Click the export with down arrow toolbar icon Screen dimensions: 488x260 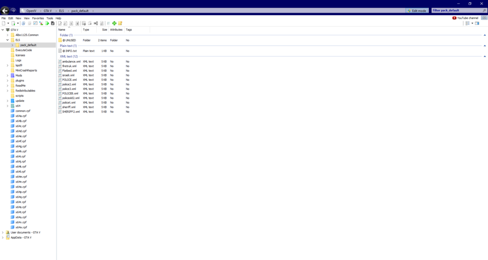tap(84, 23)
